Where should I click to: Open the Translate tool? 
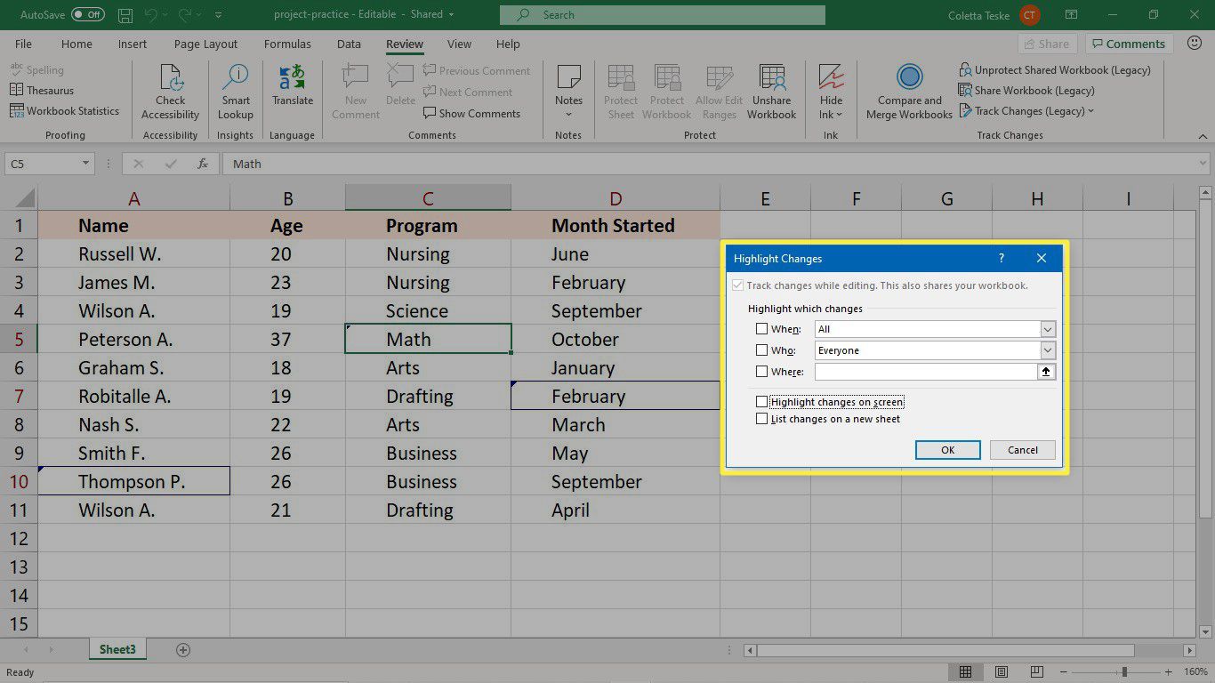point(293,85)
